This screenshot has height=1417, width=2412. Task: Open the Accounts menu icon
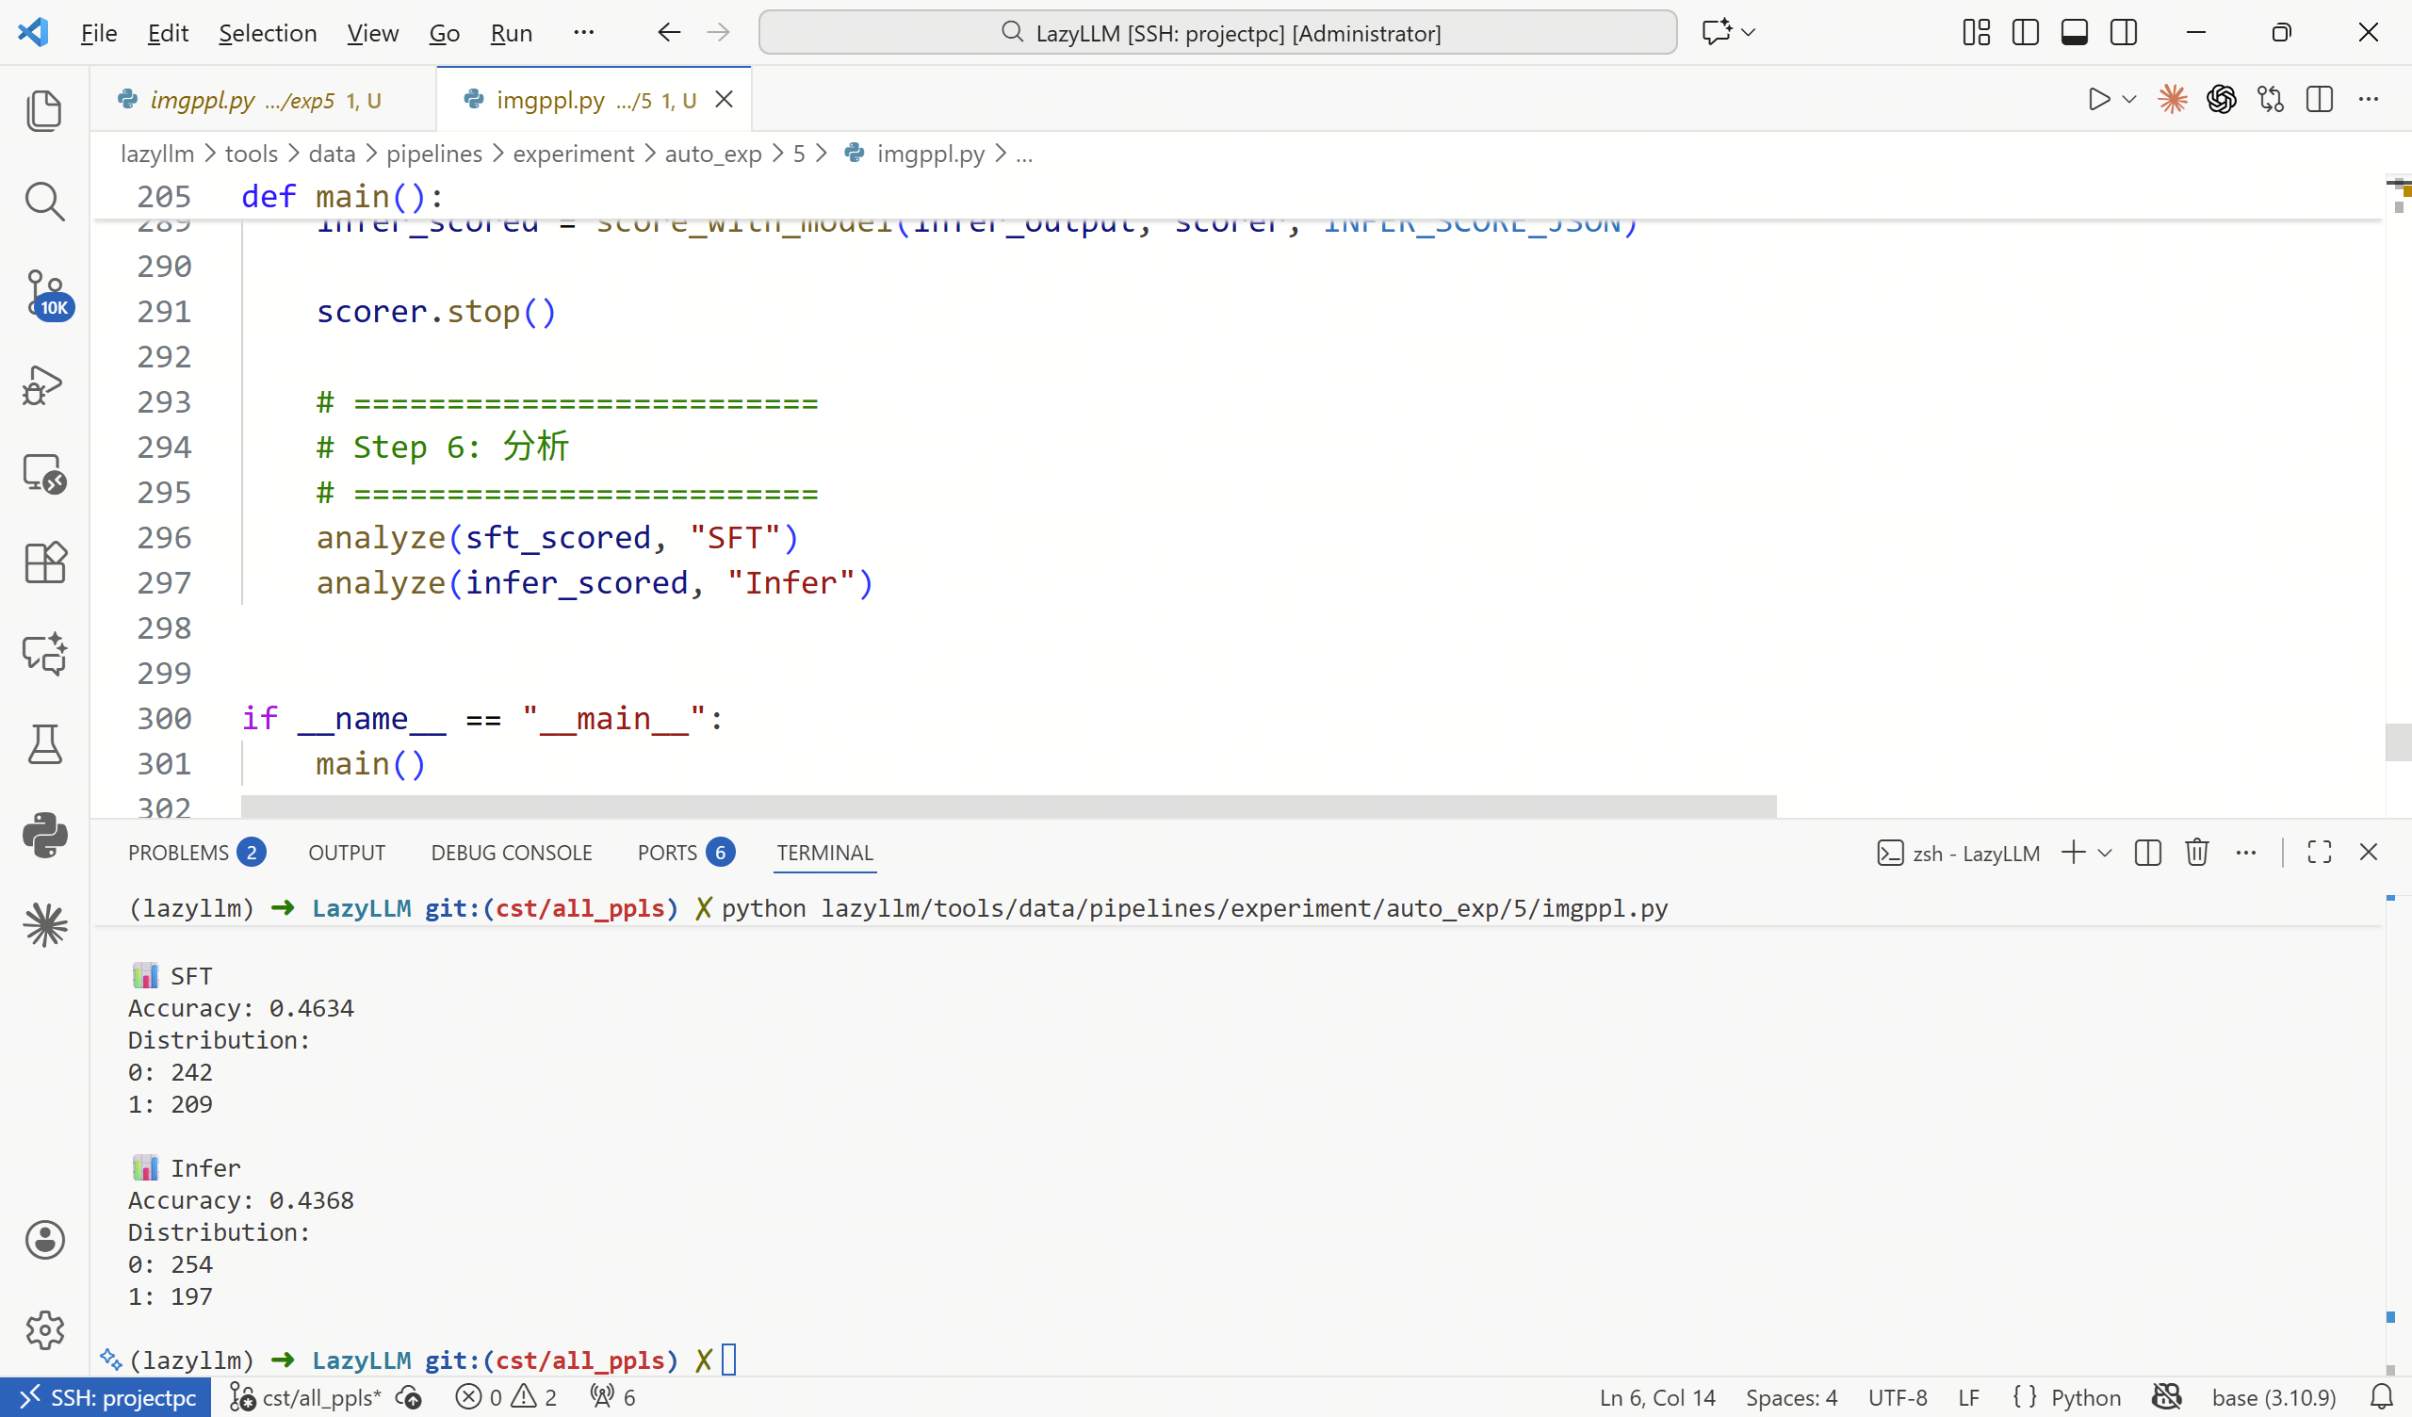44,1239
